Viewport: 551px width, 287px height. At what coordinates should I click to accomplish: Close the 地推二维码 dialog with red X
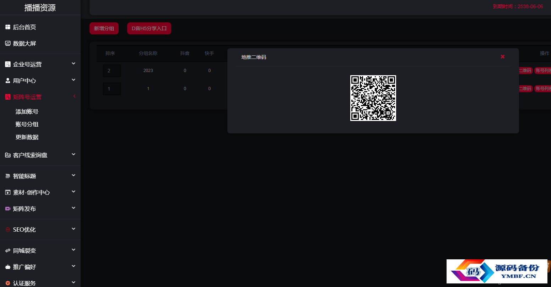503,57
